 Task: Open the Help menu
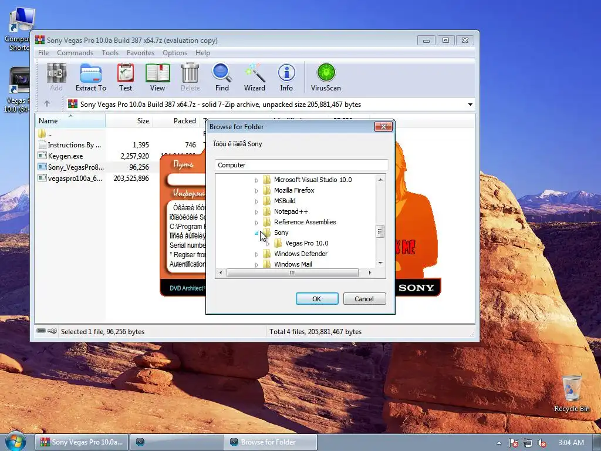[x=202, y=52]
